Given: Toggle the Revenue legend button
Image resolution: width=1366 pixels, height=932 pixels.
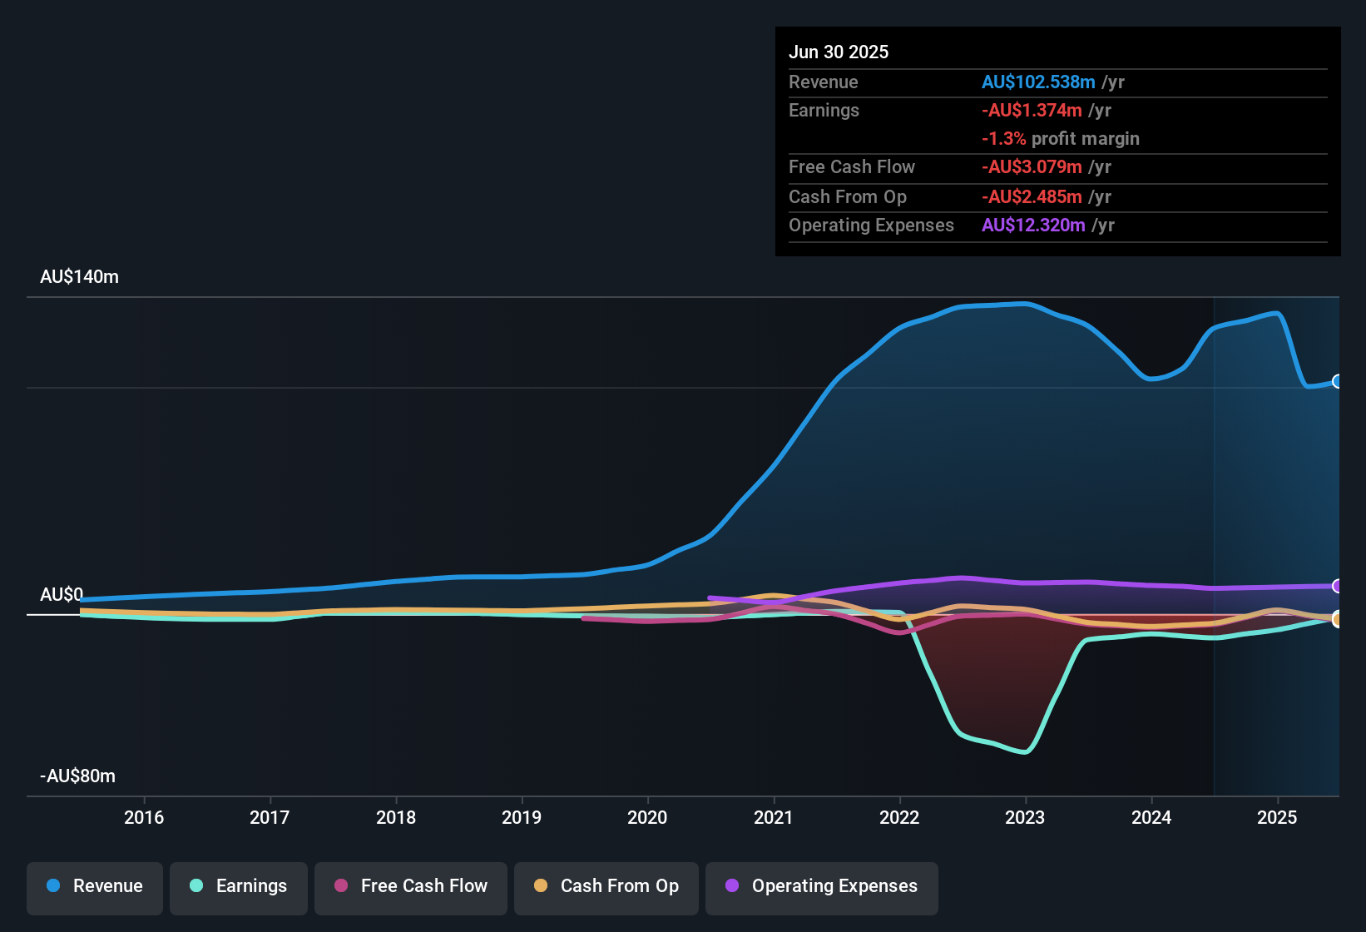Looking at the screenshot, I should [95, 888].
